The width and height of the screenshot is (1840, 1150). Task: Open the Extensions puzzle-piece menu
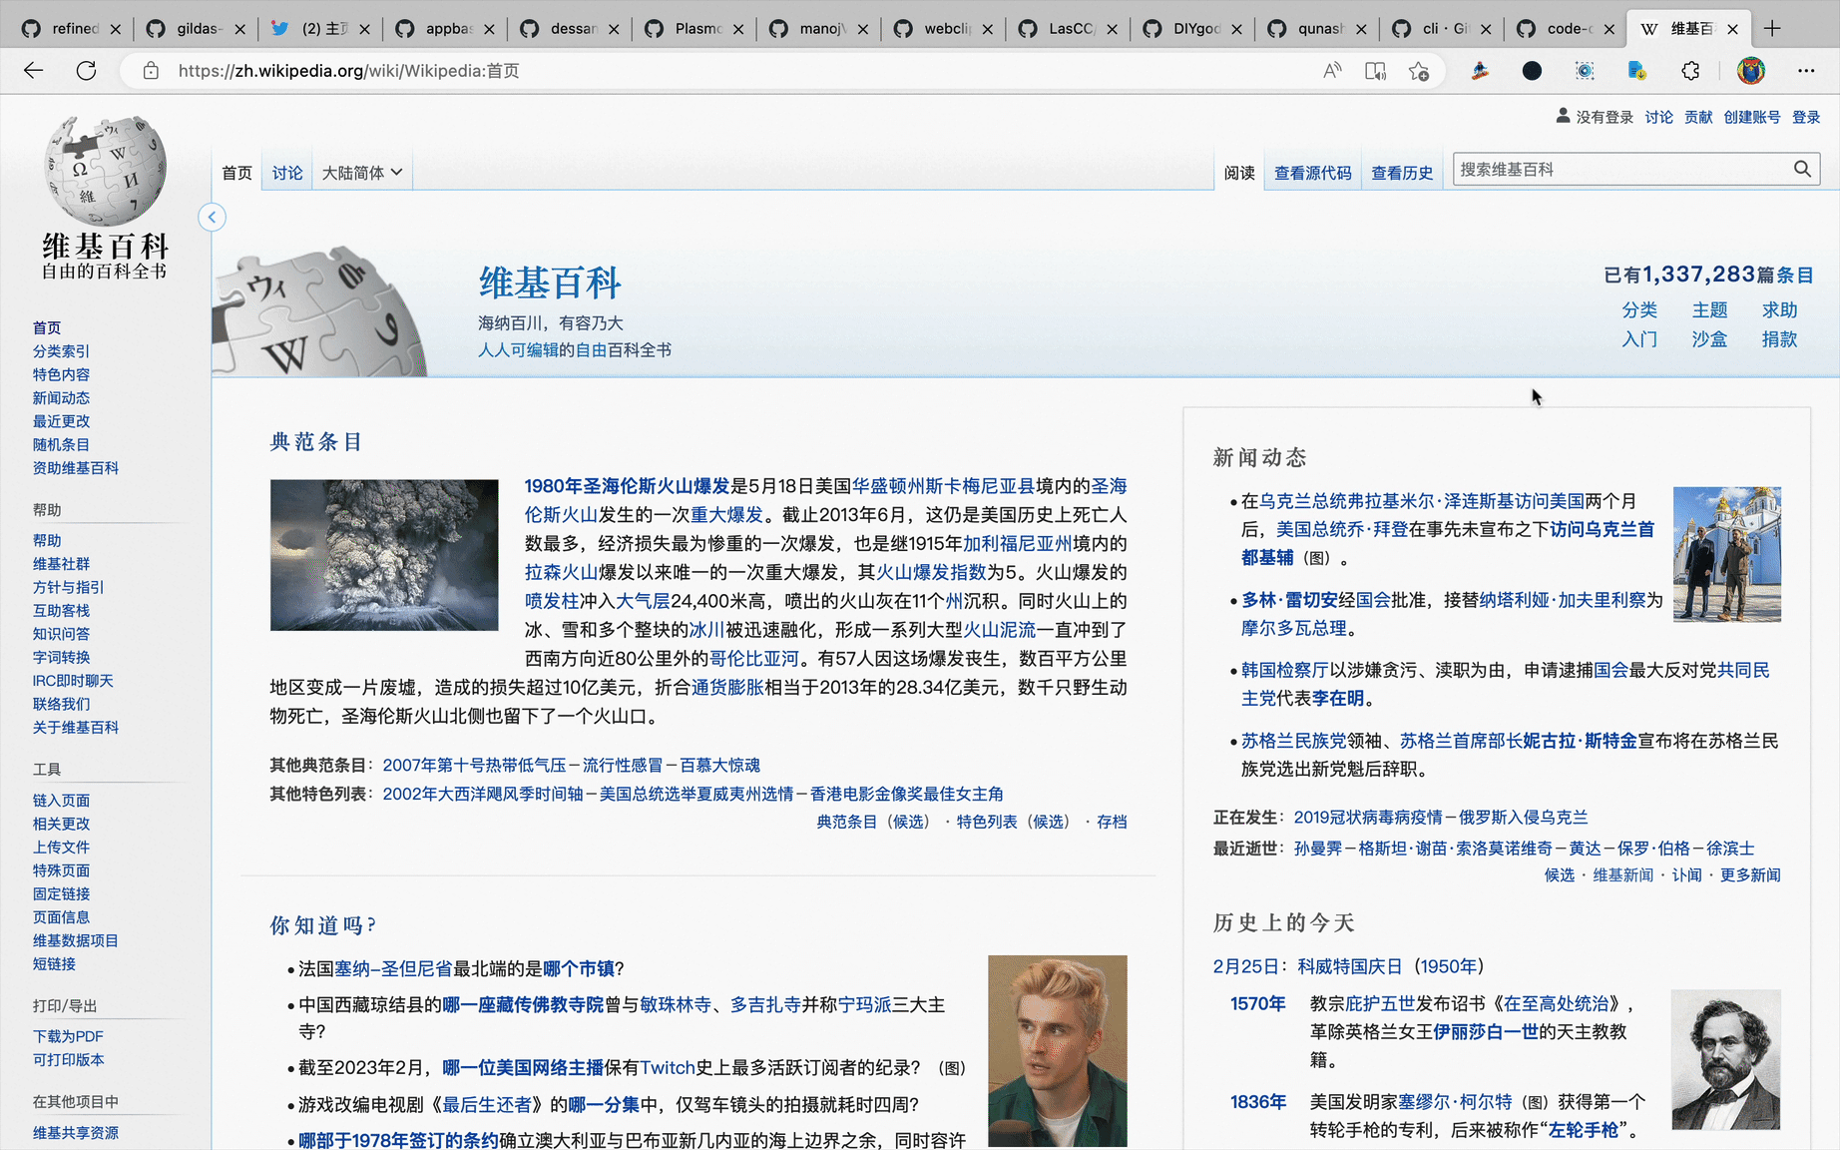tap(1690, 71)
